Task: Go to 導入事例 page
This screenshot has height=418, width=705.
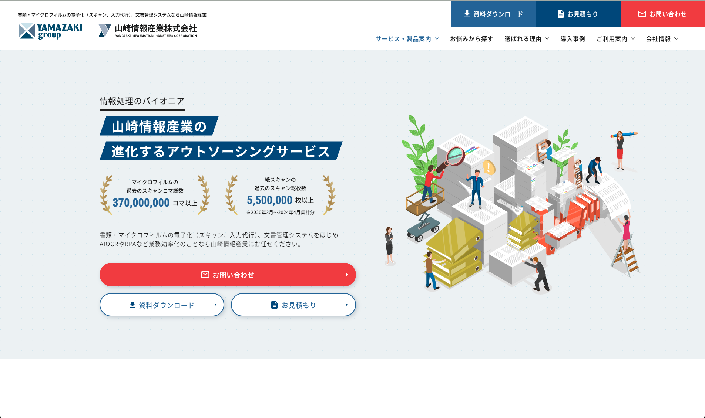Action: 573,39
